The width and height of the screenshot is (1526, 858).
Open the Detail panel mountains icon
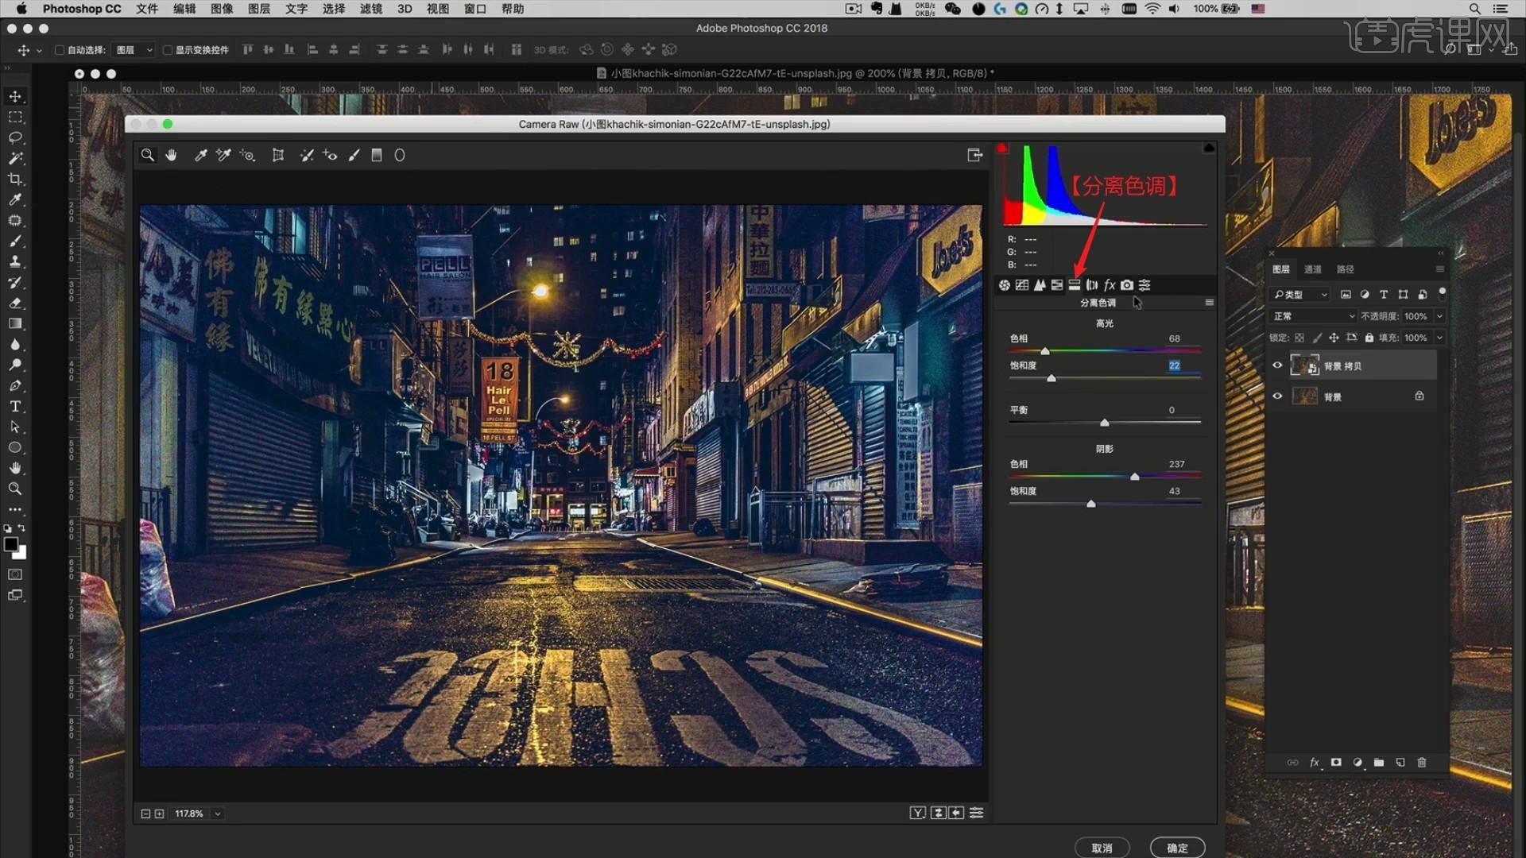[x=1040, y=284]
